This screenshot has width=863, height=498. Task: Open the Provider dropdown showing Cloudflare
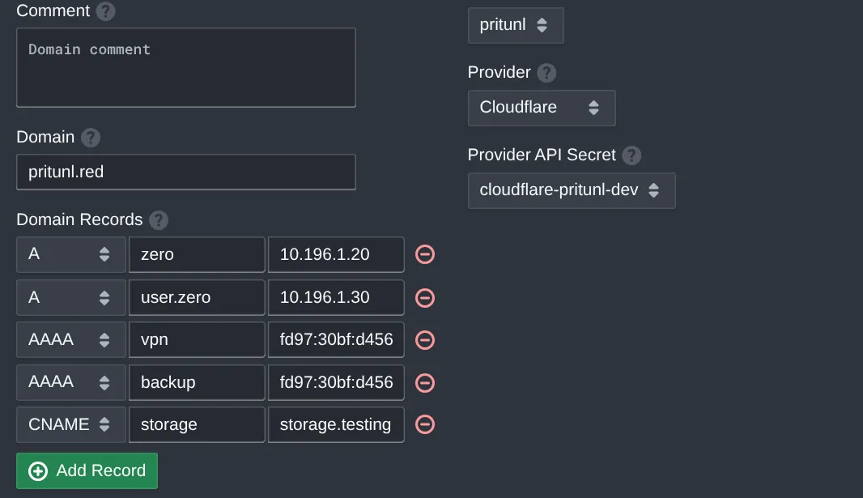pyautogui.click(x=541, y=108)
